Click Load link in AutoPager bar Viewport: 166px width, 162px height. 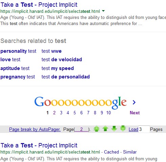pyautogui.click(x=133, y=129)
